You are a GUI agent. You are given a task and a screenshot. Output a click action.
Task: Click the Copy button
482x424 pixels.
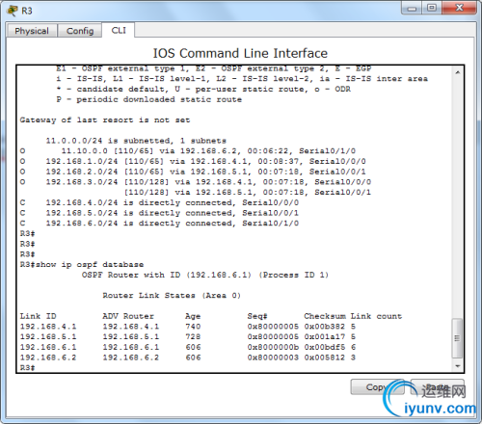coord(377,387)
